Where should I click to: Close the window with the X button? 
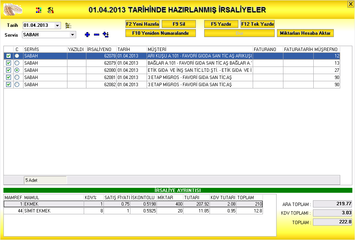click(x=350, y=4)
